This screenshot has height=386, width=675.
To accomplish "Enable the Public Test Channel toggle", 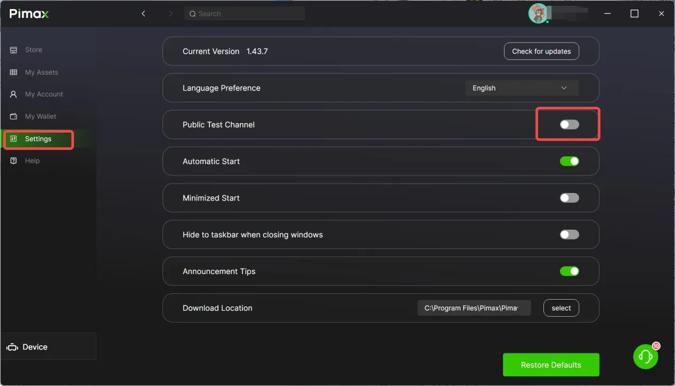I will click(569, 125).
